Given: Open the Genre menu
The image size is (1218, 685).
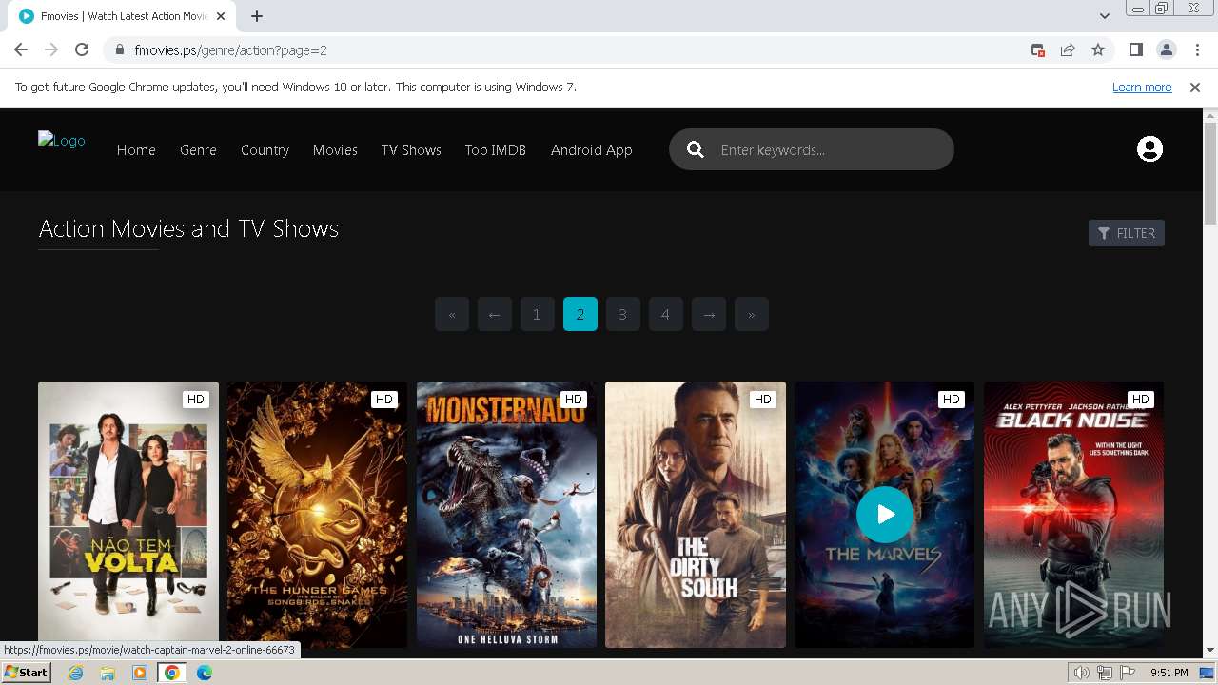Looking at the screenshot, I should (x=198, y=150).
